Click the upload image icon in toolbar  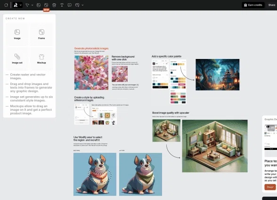(x=77, y=5)
